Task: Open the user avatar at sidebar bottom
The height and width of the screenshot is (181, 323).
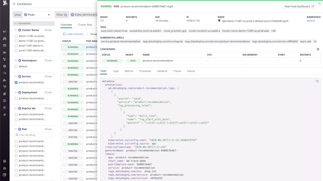Action: [x=5, y=175]
